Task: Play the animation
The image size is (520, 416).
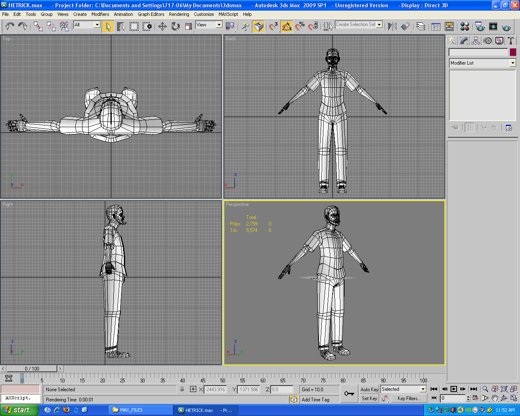Action: [x=454, y=389]
